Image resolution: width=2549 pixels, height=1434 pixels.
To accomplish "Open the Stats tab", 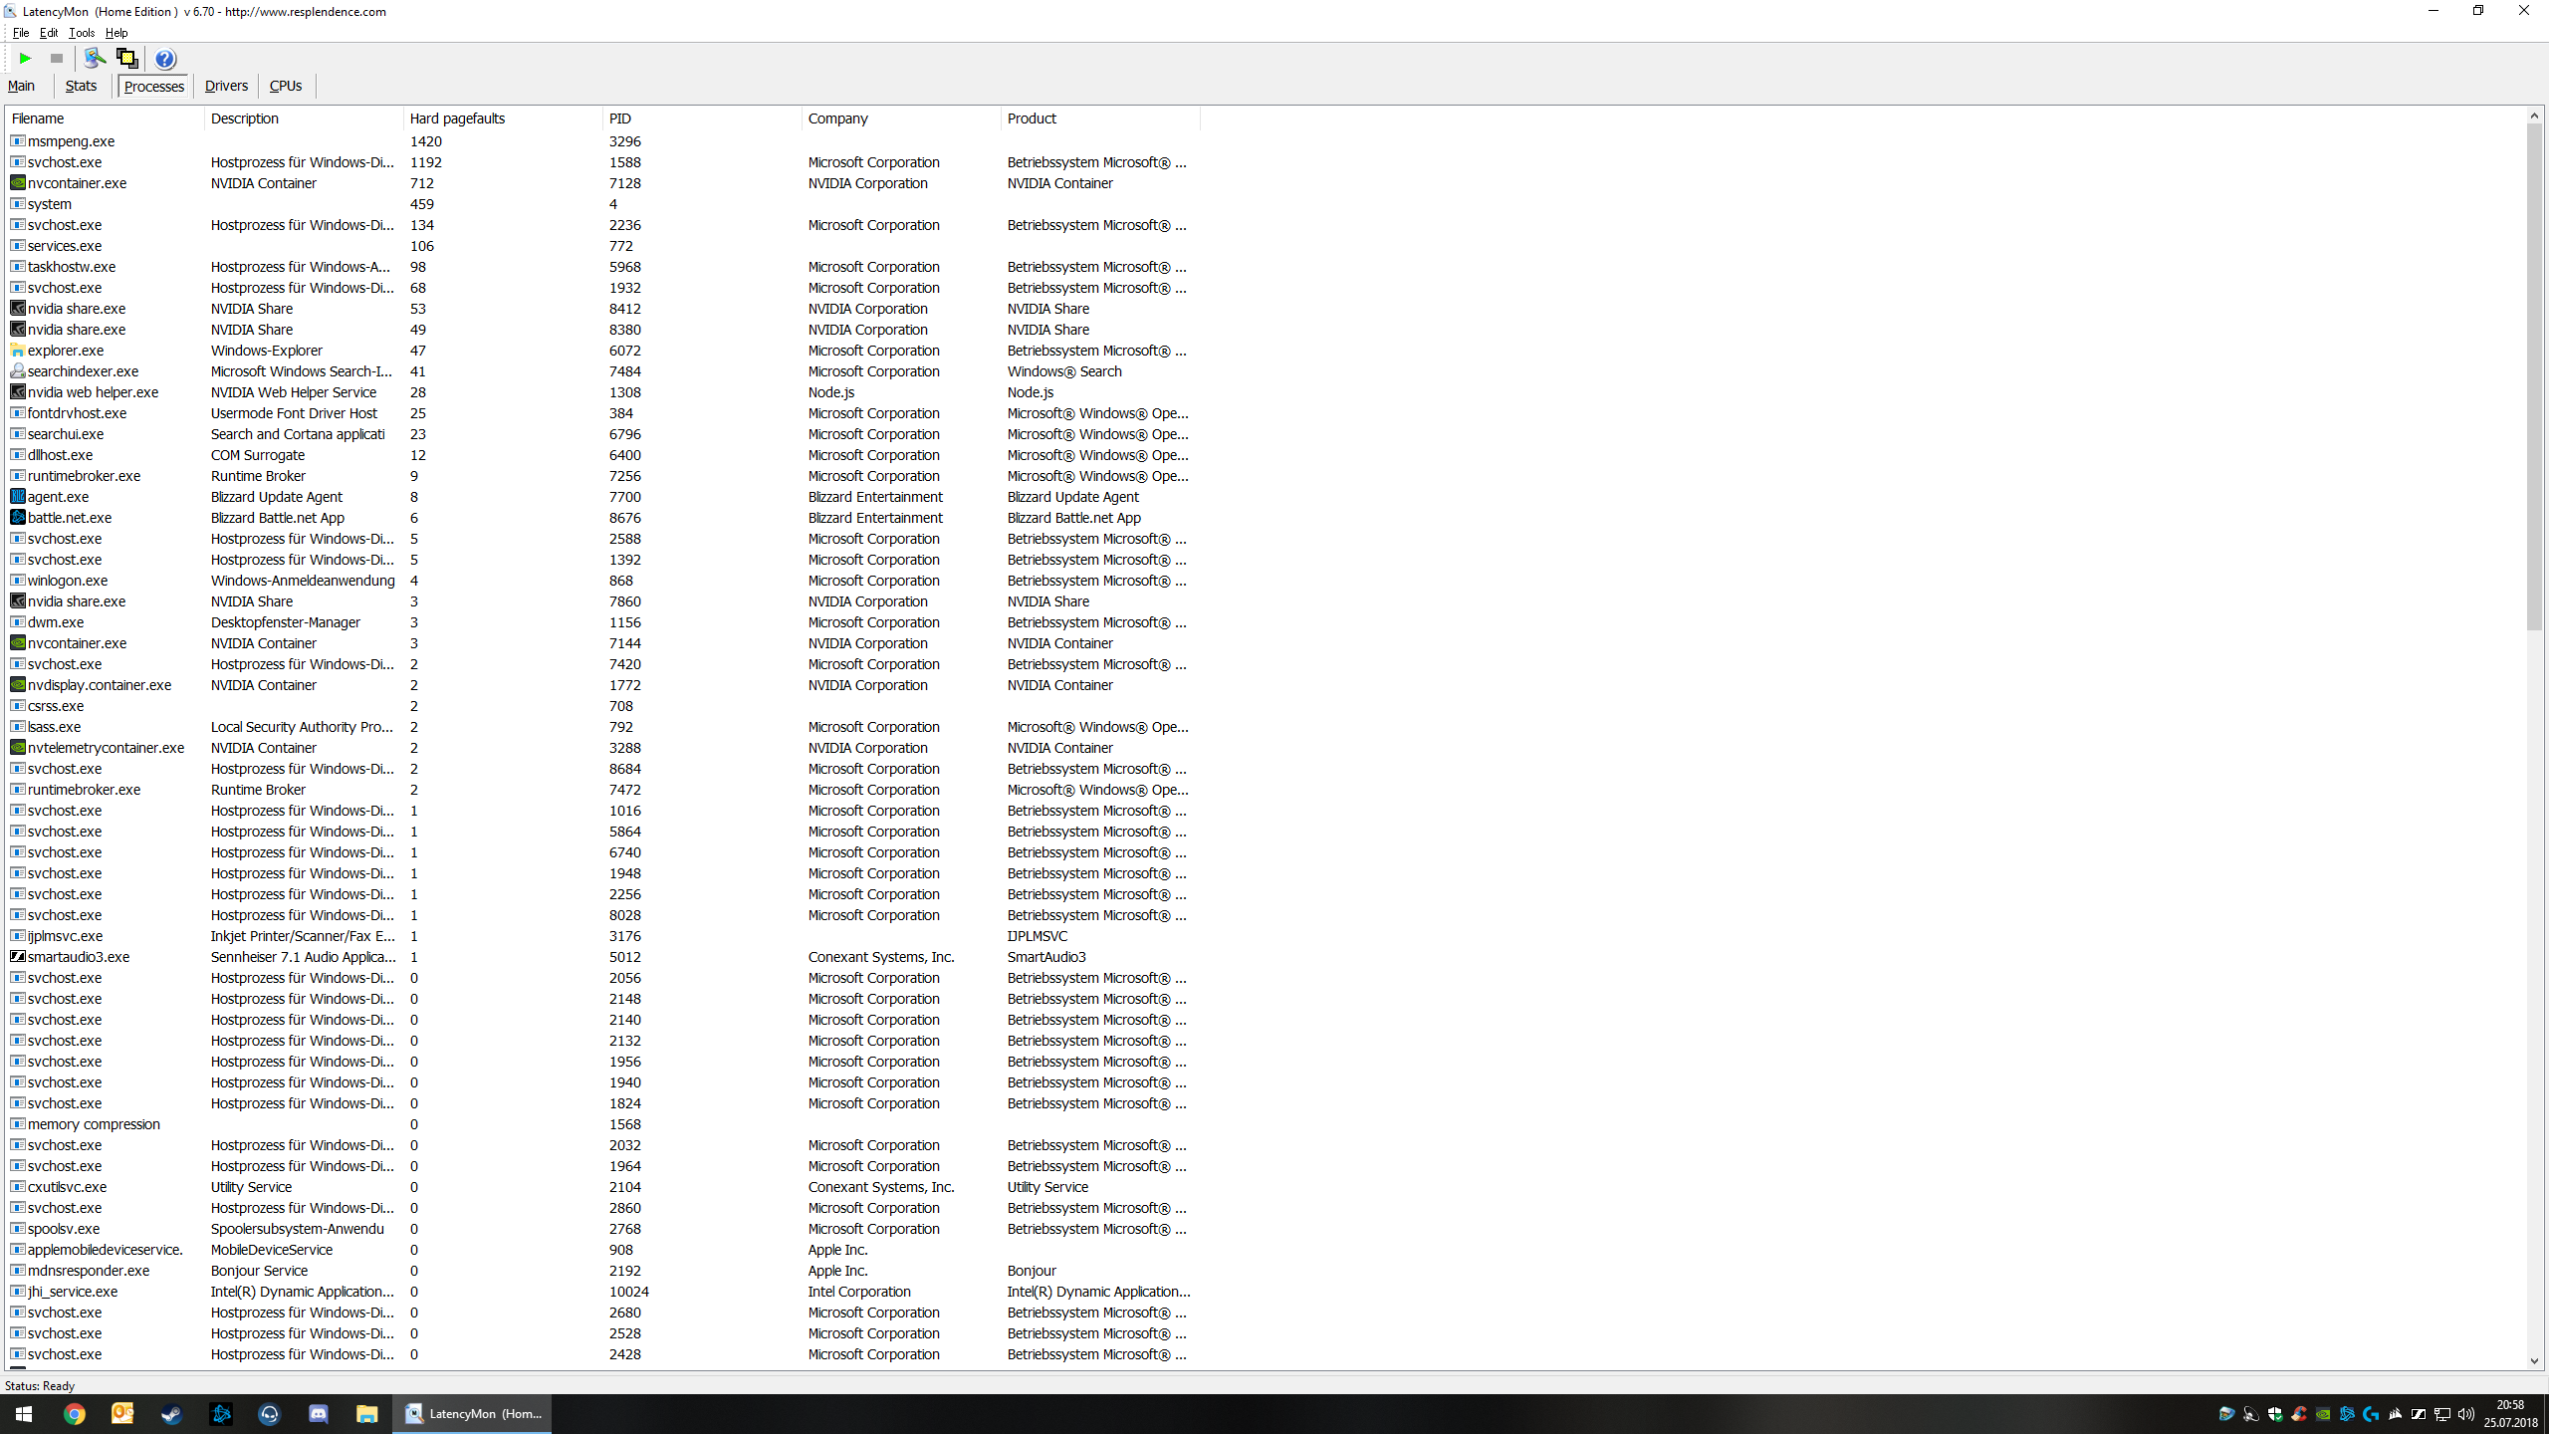I will click(81, 86).
